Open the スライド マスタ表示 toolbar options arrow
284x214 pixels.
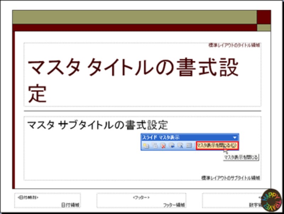point(235,138)
